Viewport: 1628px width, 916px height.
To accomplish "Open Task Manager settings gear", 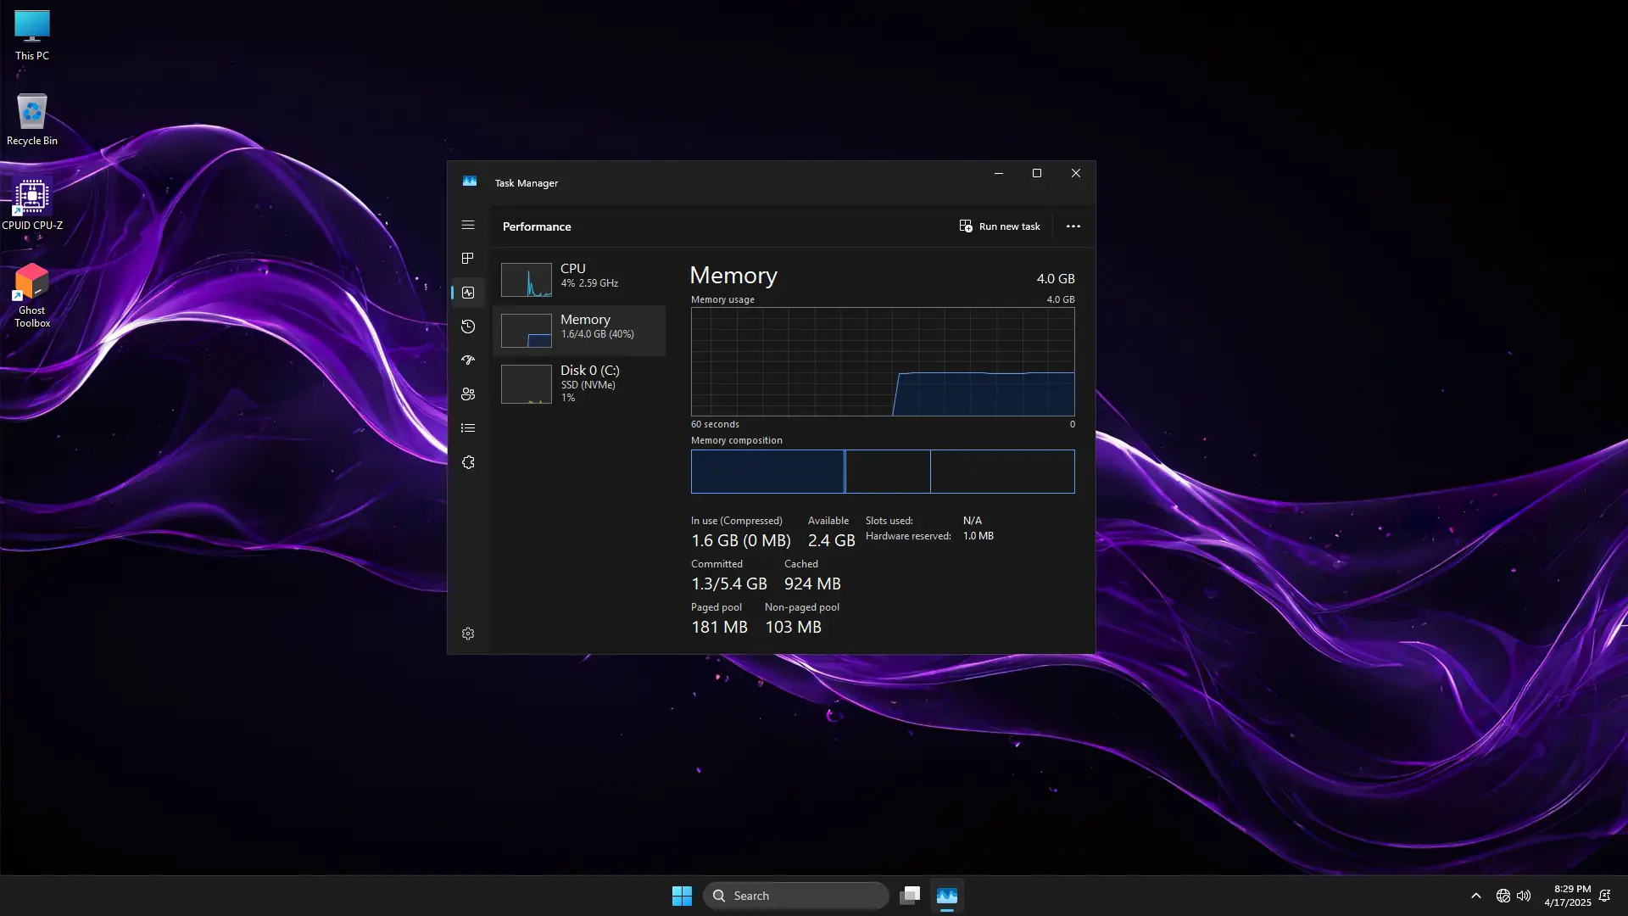I will (468, 634).
